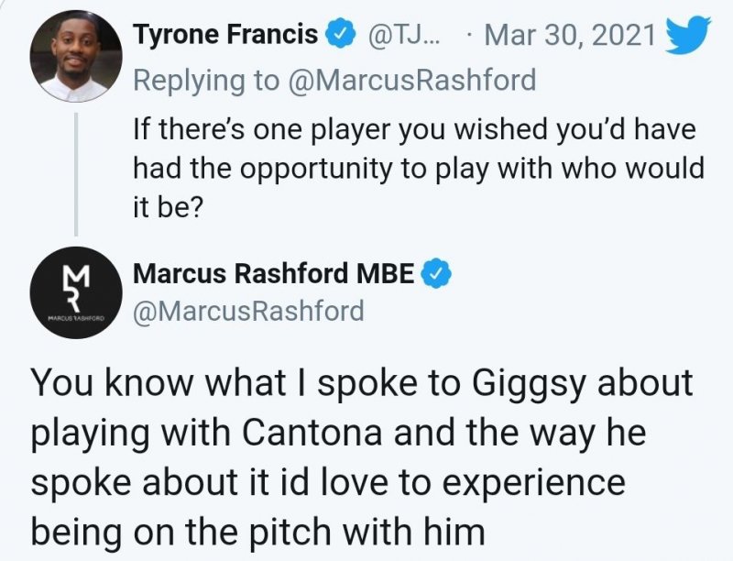
Task: Click the "Replying to" label
Action: [x=205, y=80]
